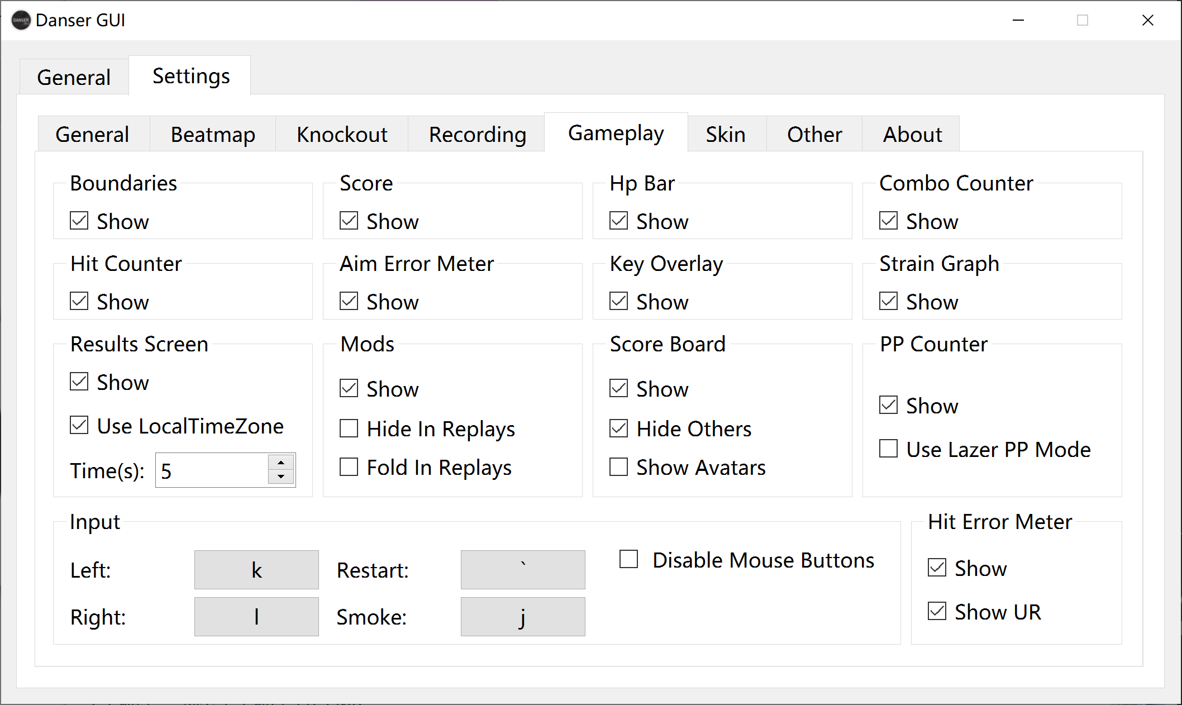1182x705 pixels.
Task: Open the Recording settings tab
Action: (477, 135)
